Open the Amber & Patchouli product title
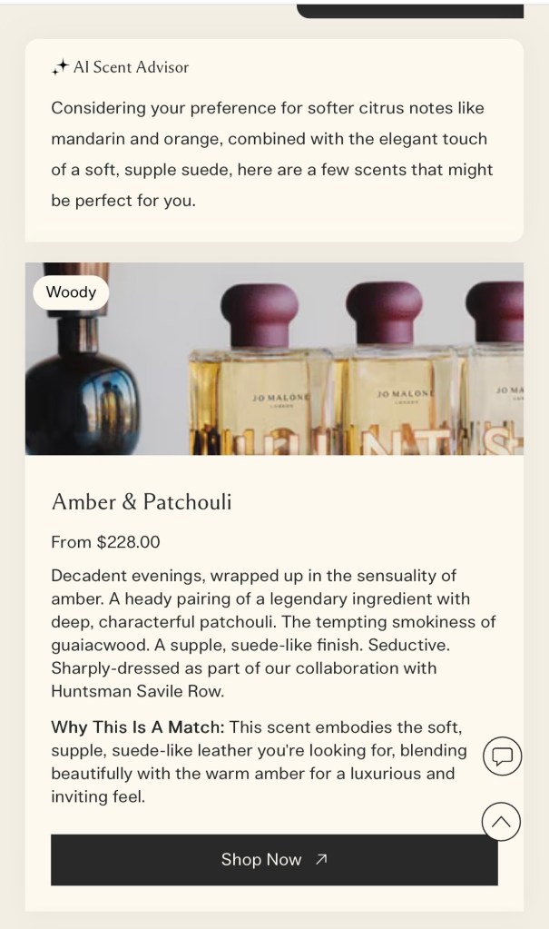The width and height of the screenshot is (549, 929). click(x=142, y=501)
